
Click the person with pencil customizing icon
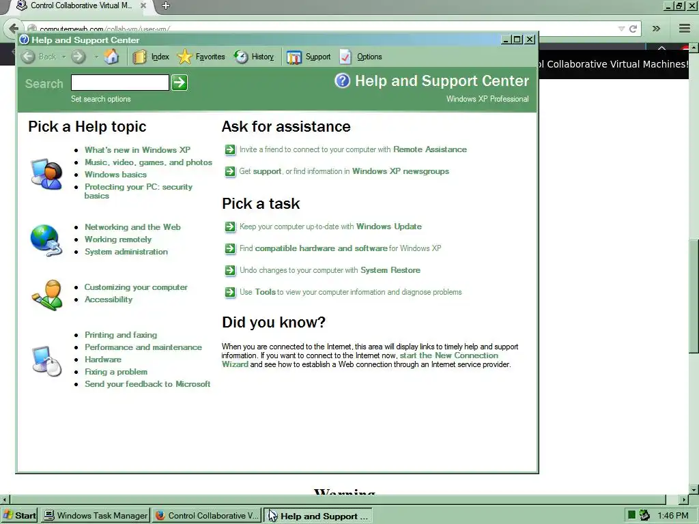(x=47, y=295)
